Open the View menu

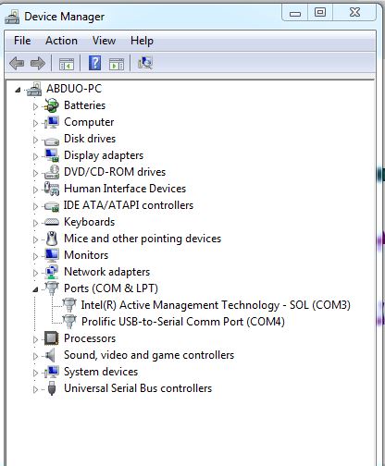click(x=104, y=41)
